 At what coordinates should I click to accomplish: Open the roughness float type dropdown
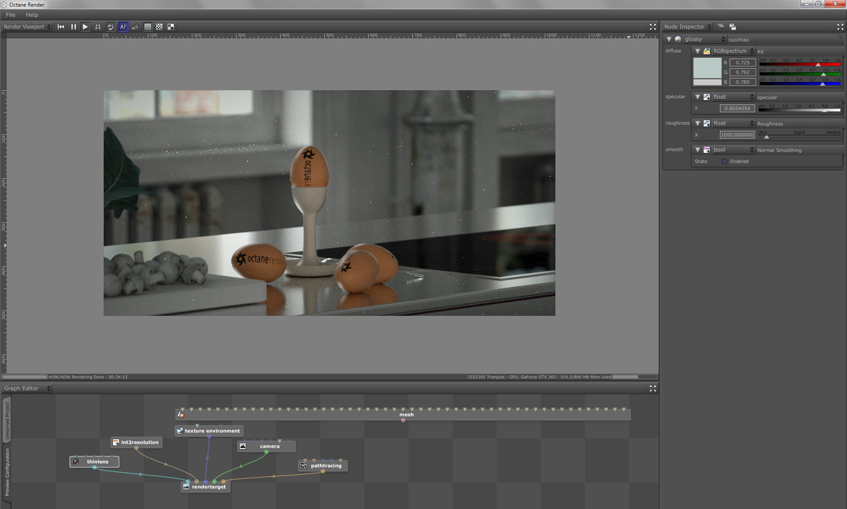coord(733,124)
